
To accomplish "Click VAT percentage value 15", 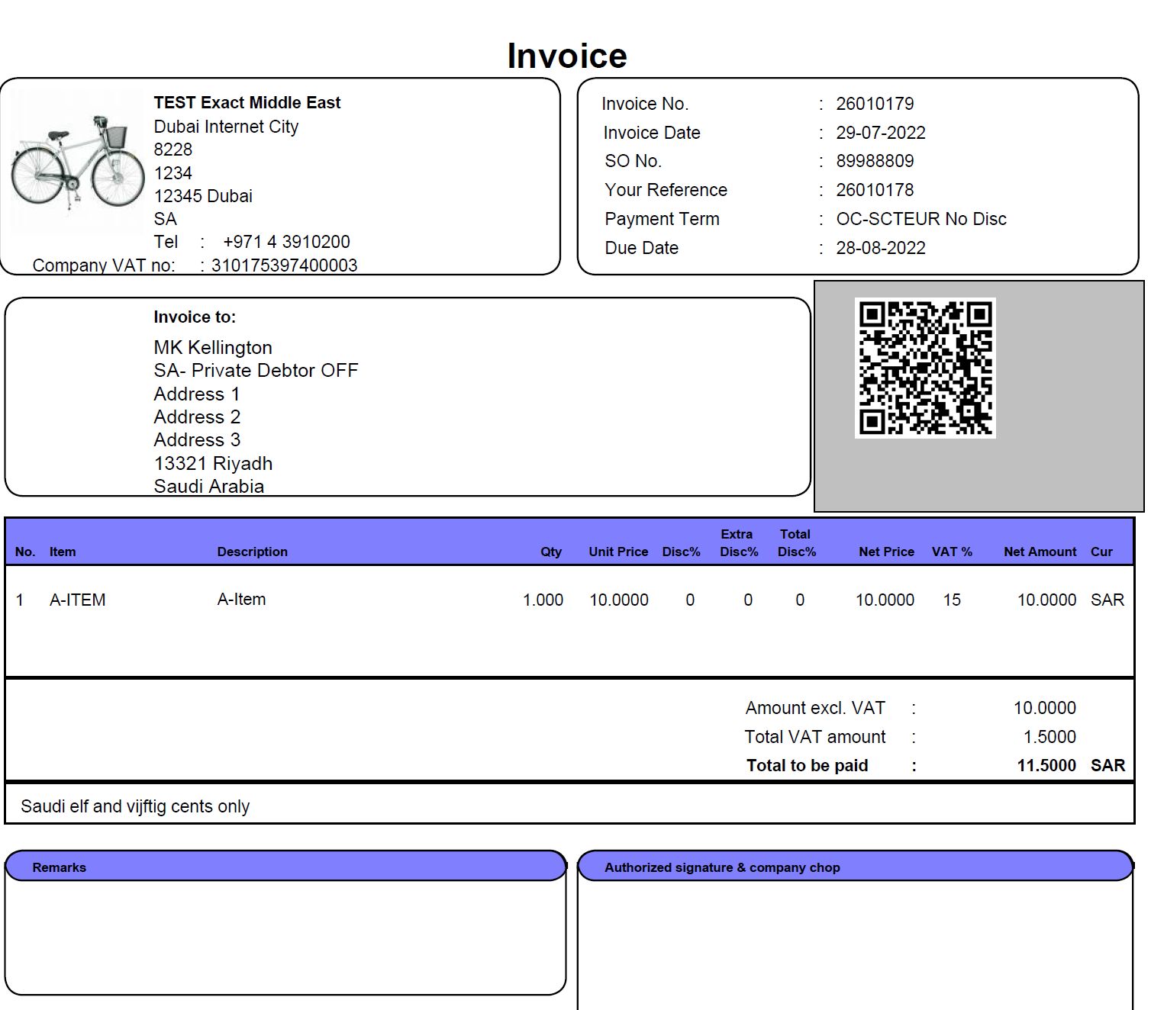I will [952, 600].
